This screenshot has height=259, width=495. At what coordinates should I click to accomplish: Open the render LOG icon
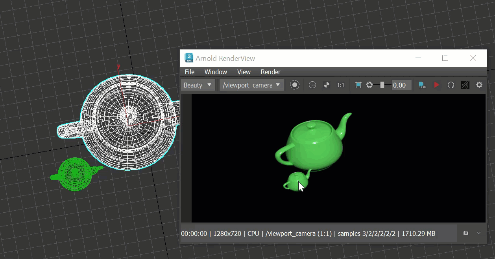[x=423, y=85]
